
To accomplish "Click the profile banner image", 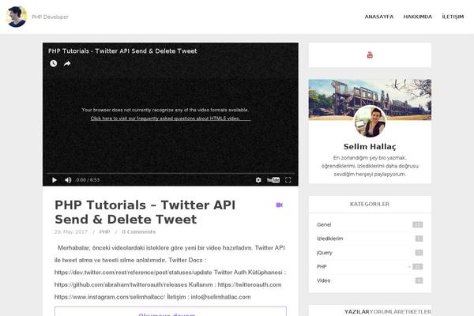I will (x=370, y=100).
